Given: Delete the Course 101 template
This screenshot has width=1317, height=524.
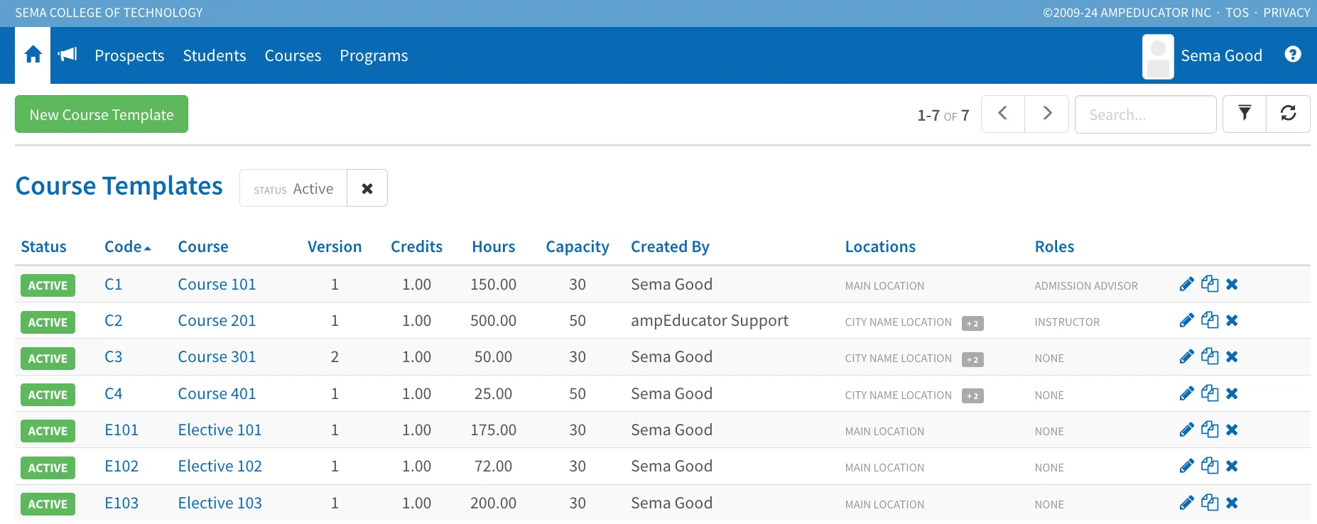Looking at the screenshot, I should pyautogui.click(x=1232, y=285).
